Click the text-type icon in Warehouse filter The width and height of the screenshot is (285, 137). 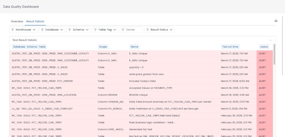(13, 30)
